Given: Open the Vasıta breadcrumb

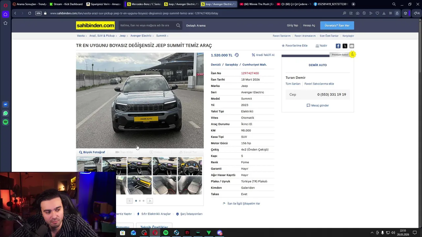Looking at the screenshot, I should tap(81, 36).
